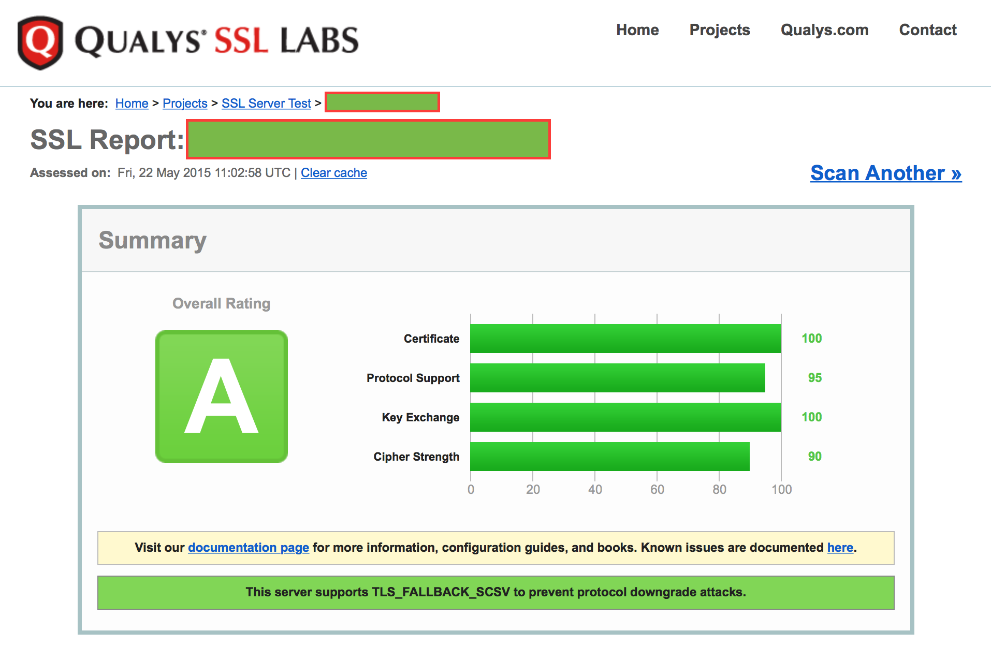Go to Qualys.com from top navigation
The width and height of the screenshot is (991, 646).
tap(824, 30)
